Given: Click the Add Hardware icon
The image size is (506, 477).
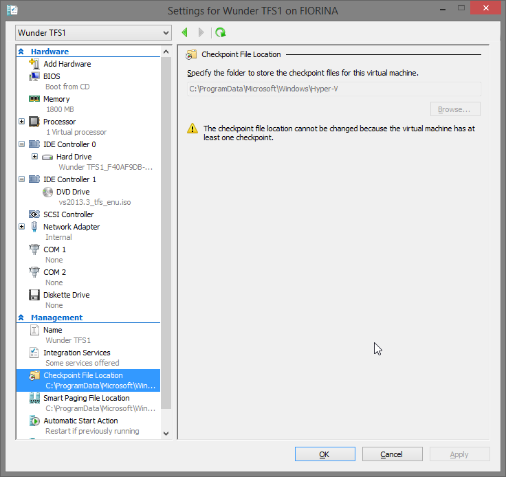Looking at the screenshot, I should [34, 63].
